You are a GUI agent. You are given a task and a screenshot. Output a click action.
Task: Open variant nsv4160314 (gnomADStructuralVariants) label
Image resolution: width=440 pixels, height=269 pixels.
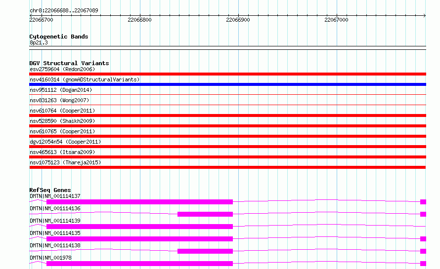coord(85,79)
